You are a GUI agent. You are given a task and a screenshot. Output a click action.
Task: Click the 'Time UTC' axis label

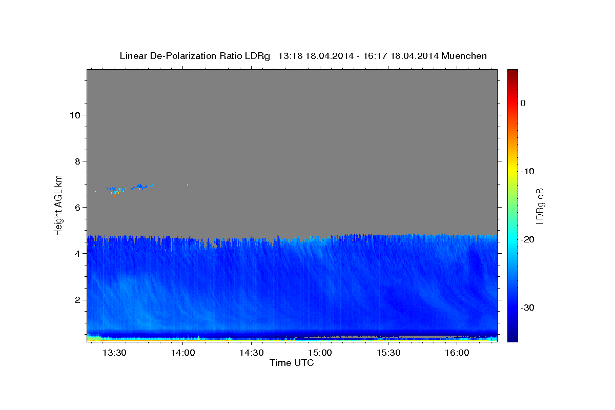[x=292, y=363]
